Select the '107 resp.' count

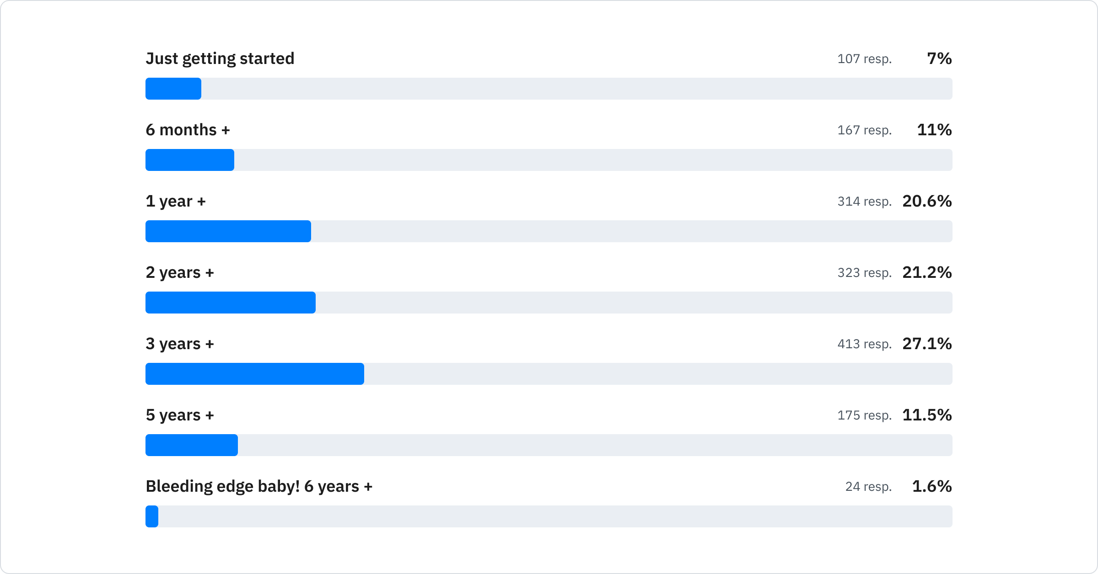(864, 59)
